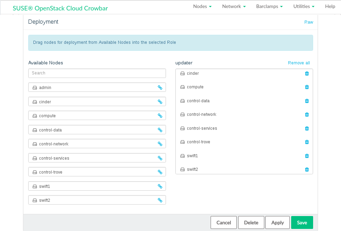Click the Apply button
Image resolution: width=341 pixels, height=231 pixels.
click(x=277, y=223)
